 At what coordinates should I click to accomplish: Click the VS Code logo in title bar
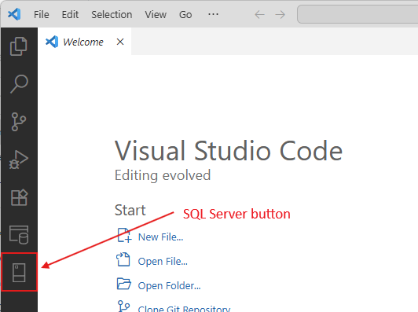coord(14,14)
